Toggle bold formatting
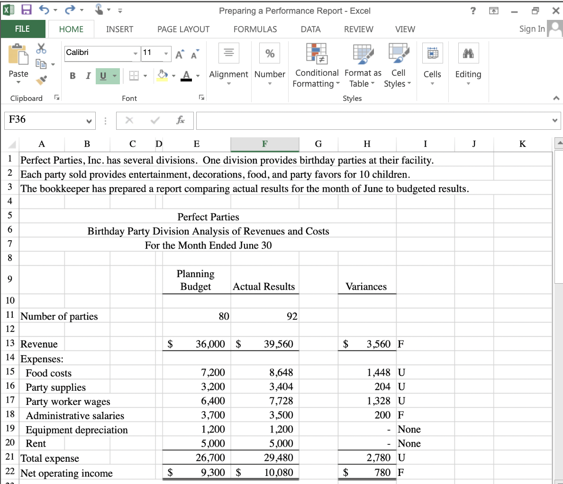 [73, 75]
